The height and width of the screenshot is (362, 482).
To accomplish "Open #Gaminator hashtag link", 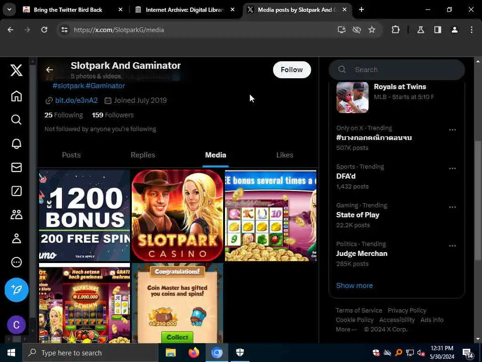I will pos(105,86).
